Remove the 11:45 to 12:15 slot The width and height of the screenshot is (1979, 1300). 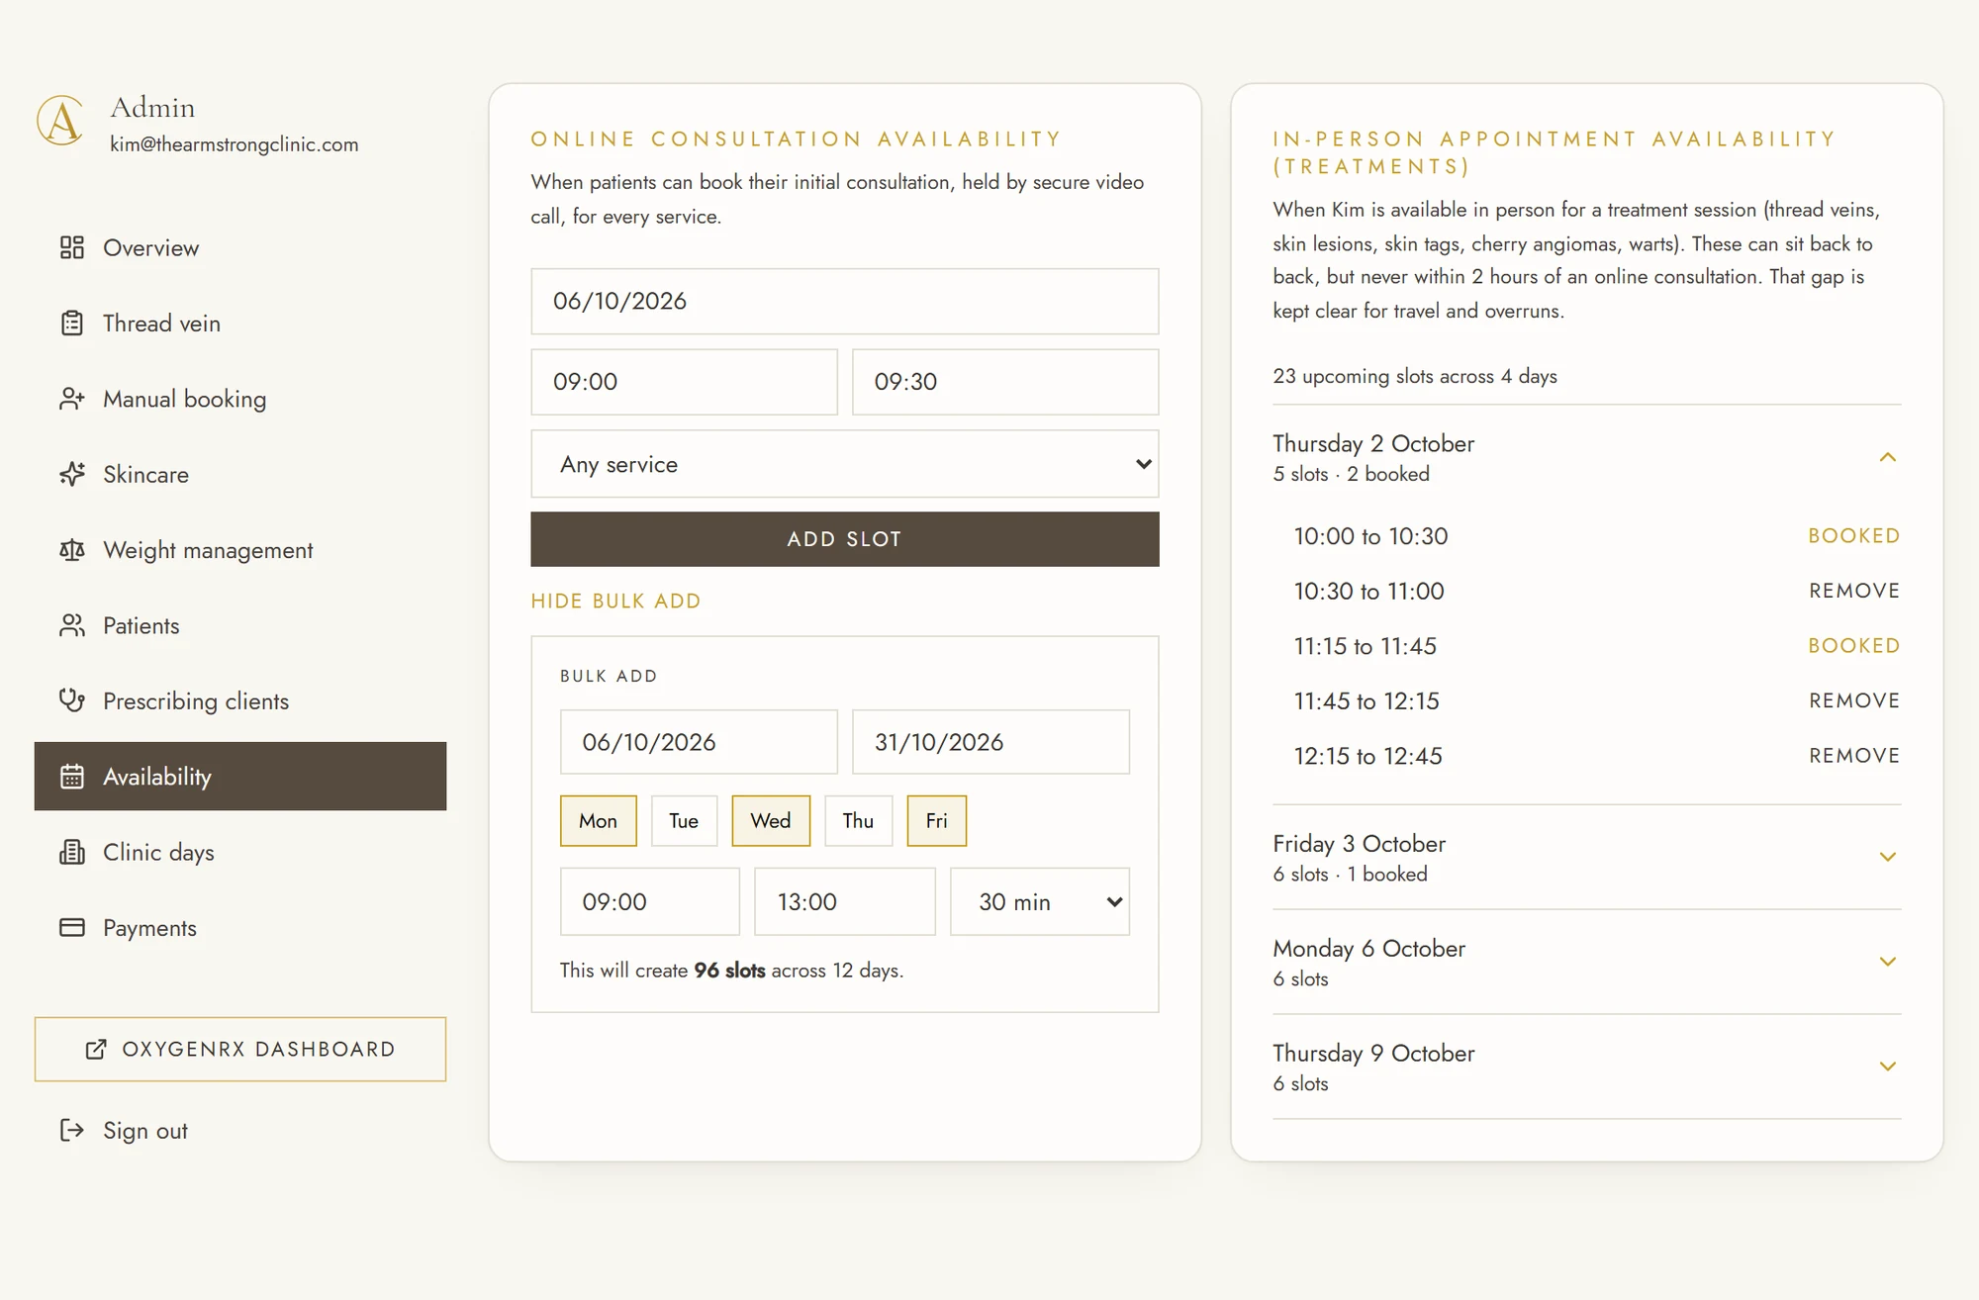(1854, 700)
